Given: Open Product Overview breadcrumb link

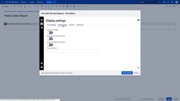Looking at the screenshot, I should [x=10, y=12].
